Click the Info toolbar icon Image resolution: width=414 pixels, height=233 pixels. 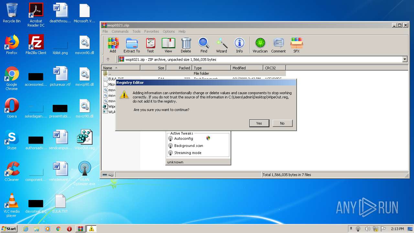pyautogui.click(x=239, y=45)
